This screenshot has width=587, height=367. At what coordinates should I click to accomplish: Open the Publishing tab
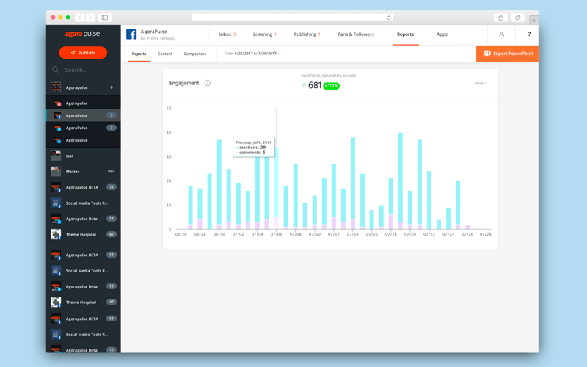307,34
